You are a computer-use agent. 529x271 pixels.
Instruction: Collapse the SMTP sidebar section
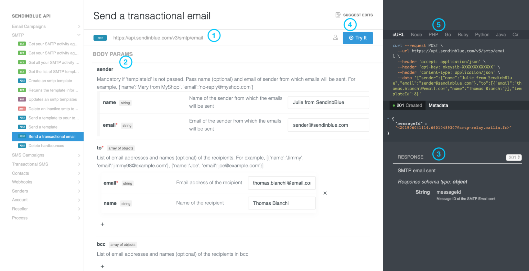[x=79, y=35]
